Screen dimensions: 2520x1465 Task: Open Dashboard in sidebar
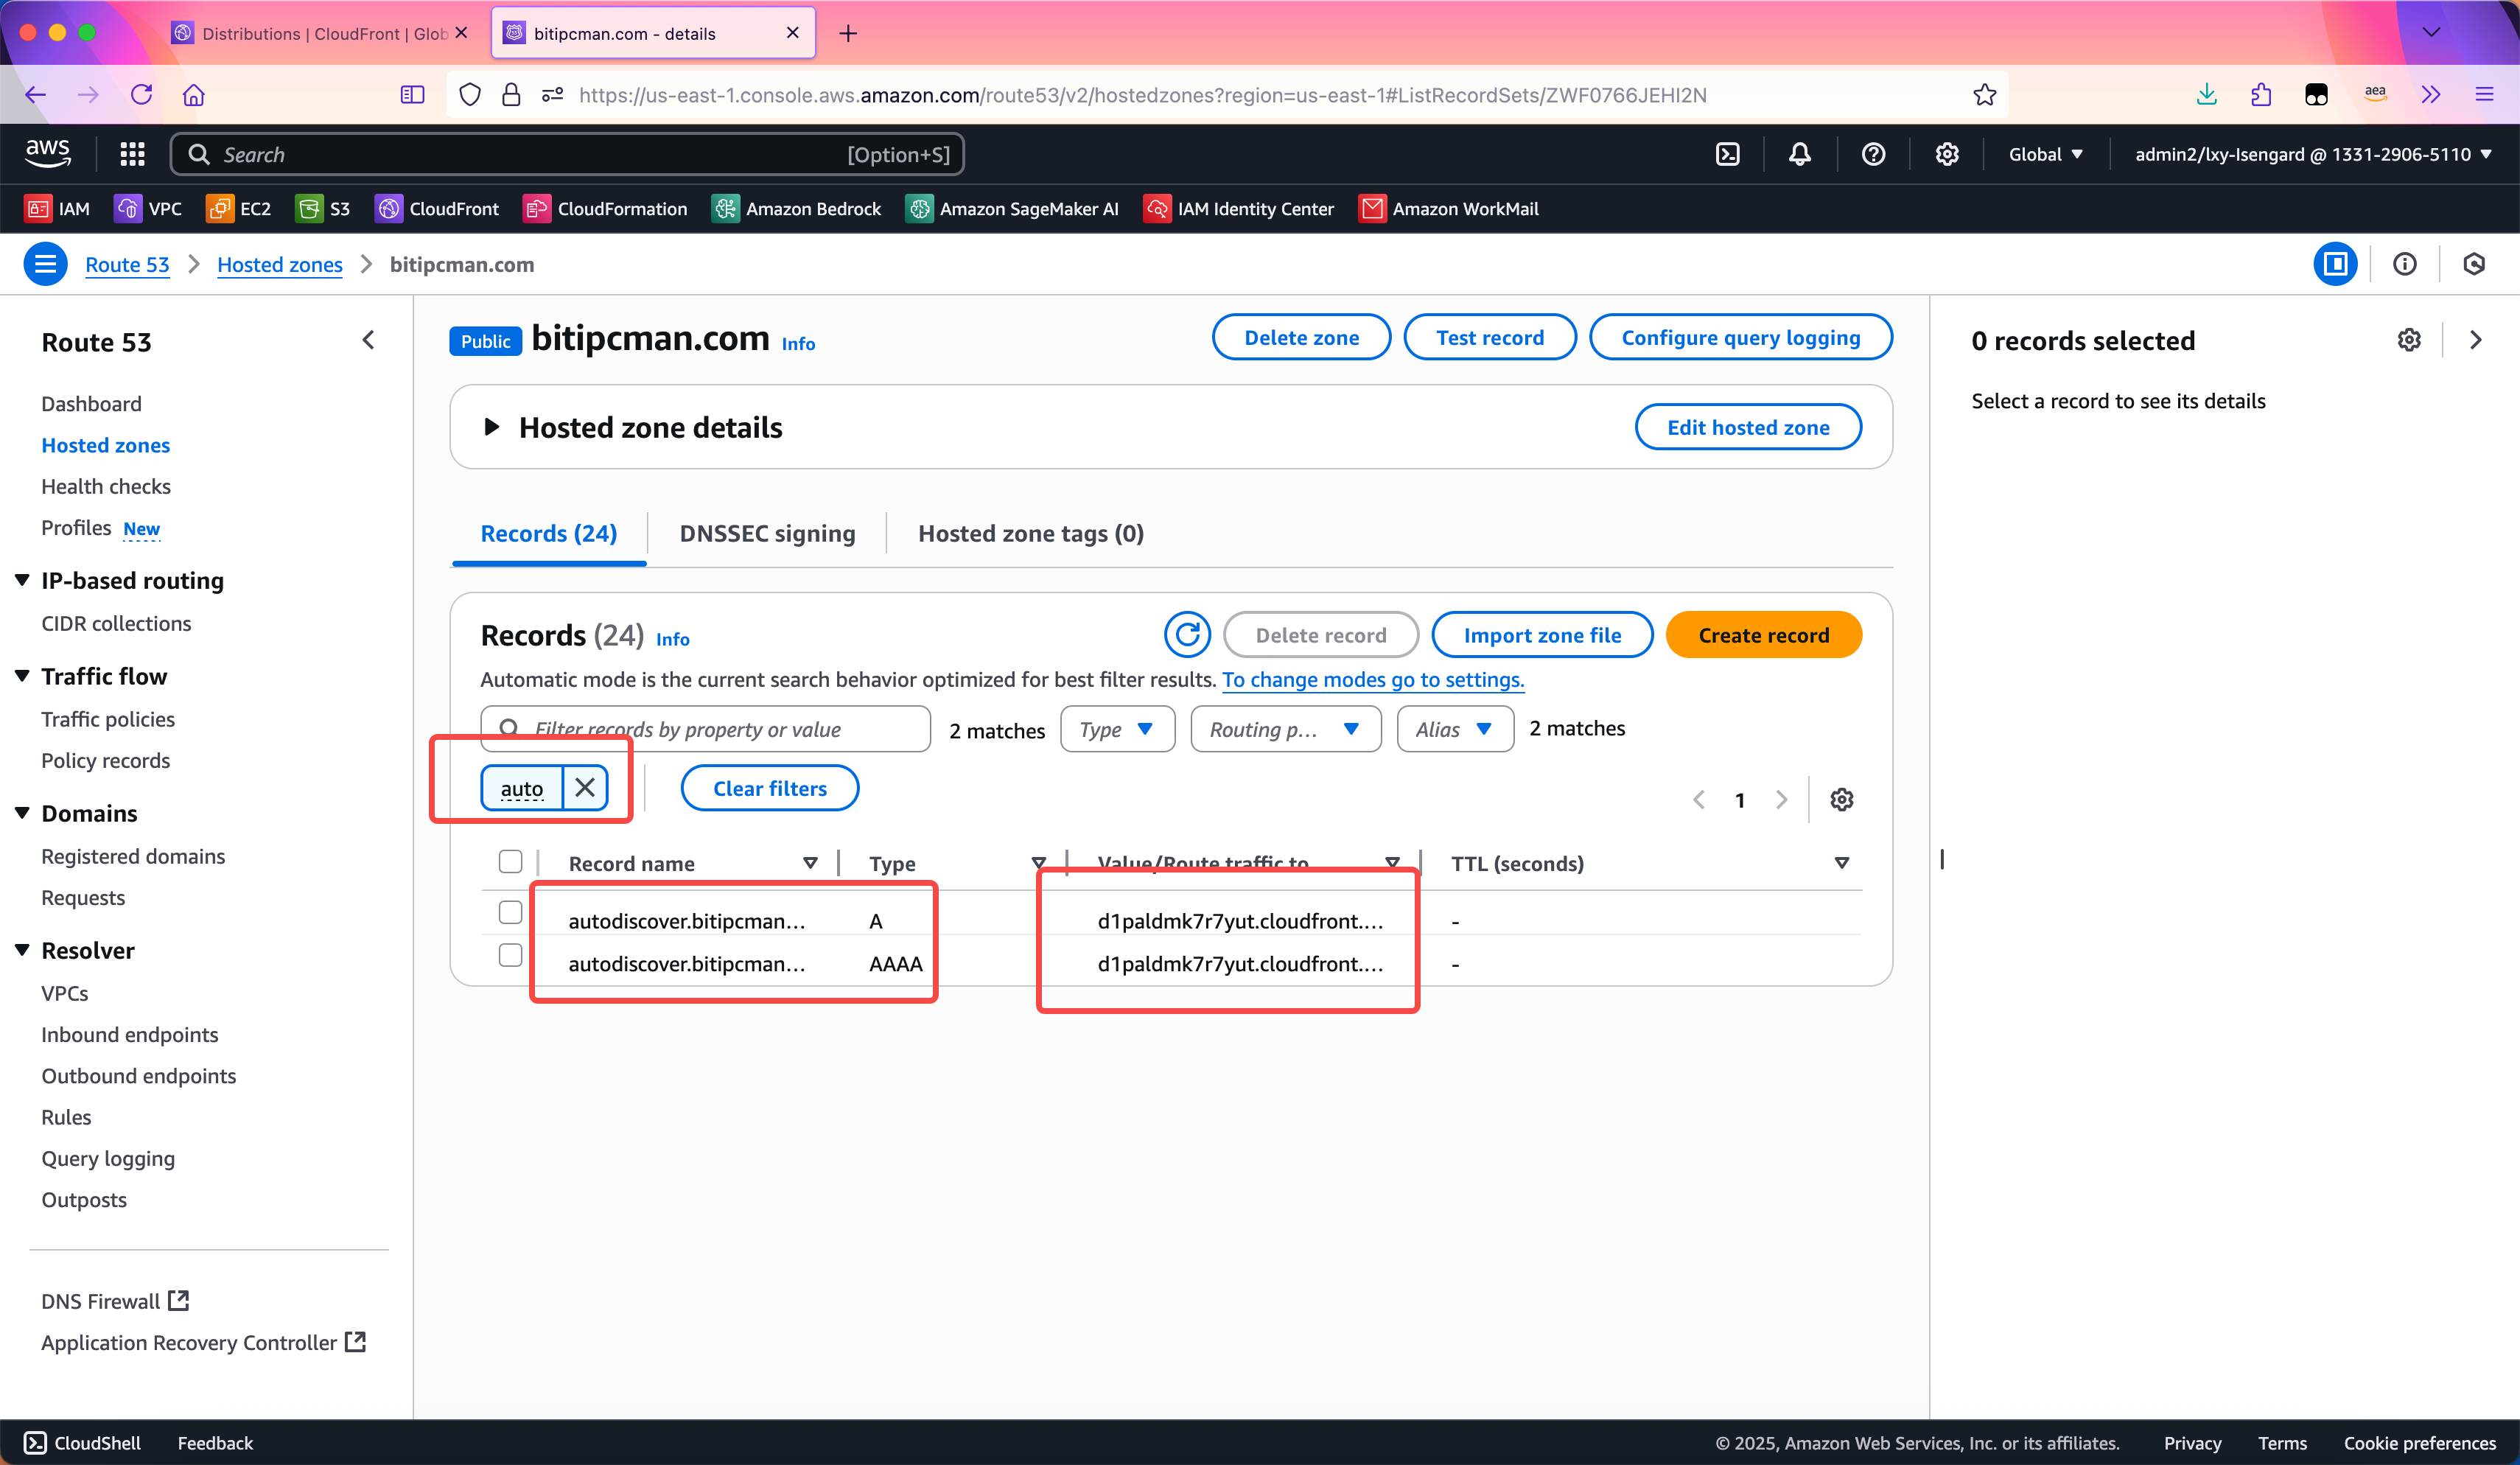click(x=91, y=404)
